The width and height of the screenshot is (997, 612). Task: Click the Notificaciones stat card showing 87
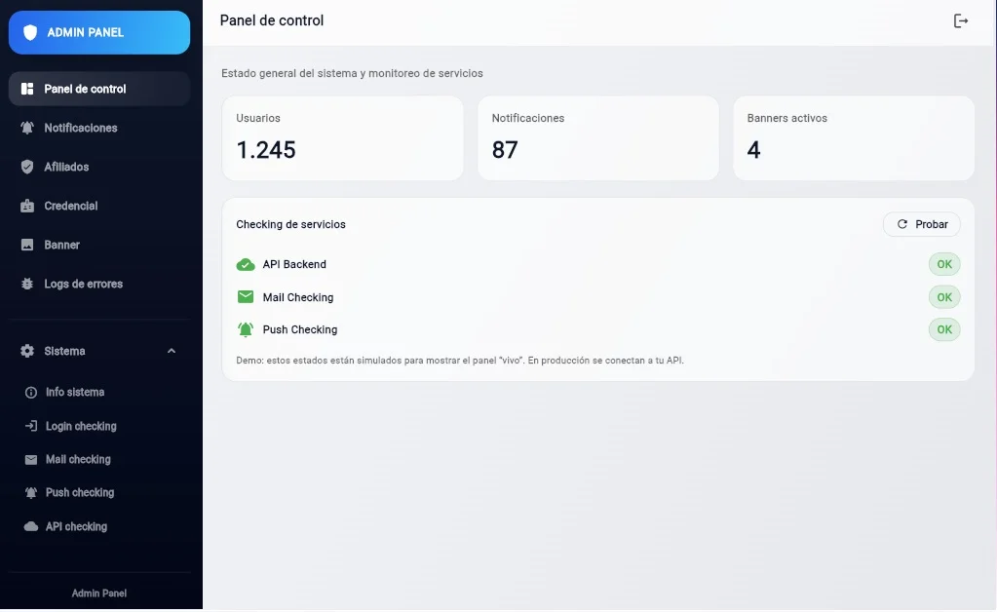pyautogui.click(x=598, y=138)
